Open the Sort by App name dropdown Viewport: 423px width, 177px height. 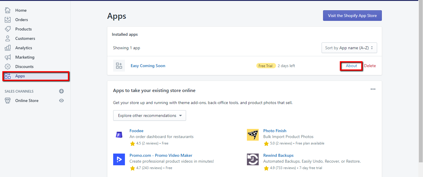[349, 48]
